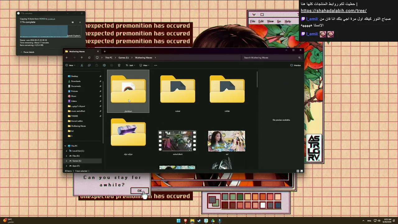The width and height of the screenshot is (398, 224).
Task: Open Help menu in the background window
Action: (x=288, y=21)
